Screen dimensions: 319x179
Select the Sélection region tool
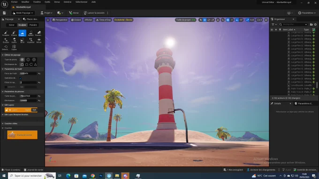[6, 48]
